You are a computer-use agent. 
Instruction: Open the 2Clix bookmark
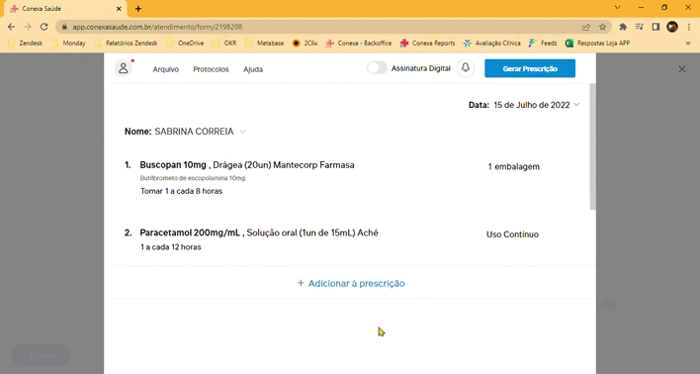click(x=305, y=44)
